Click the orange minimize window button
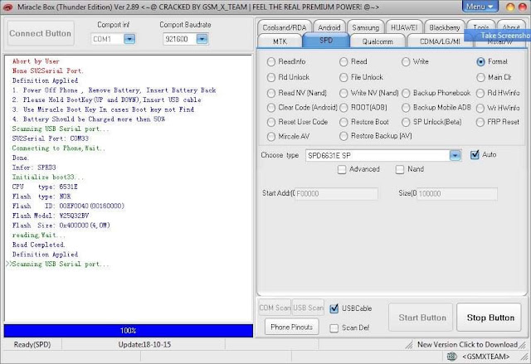 pyautogui.click(x=510, y=7)
